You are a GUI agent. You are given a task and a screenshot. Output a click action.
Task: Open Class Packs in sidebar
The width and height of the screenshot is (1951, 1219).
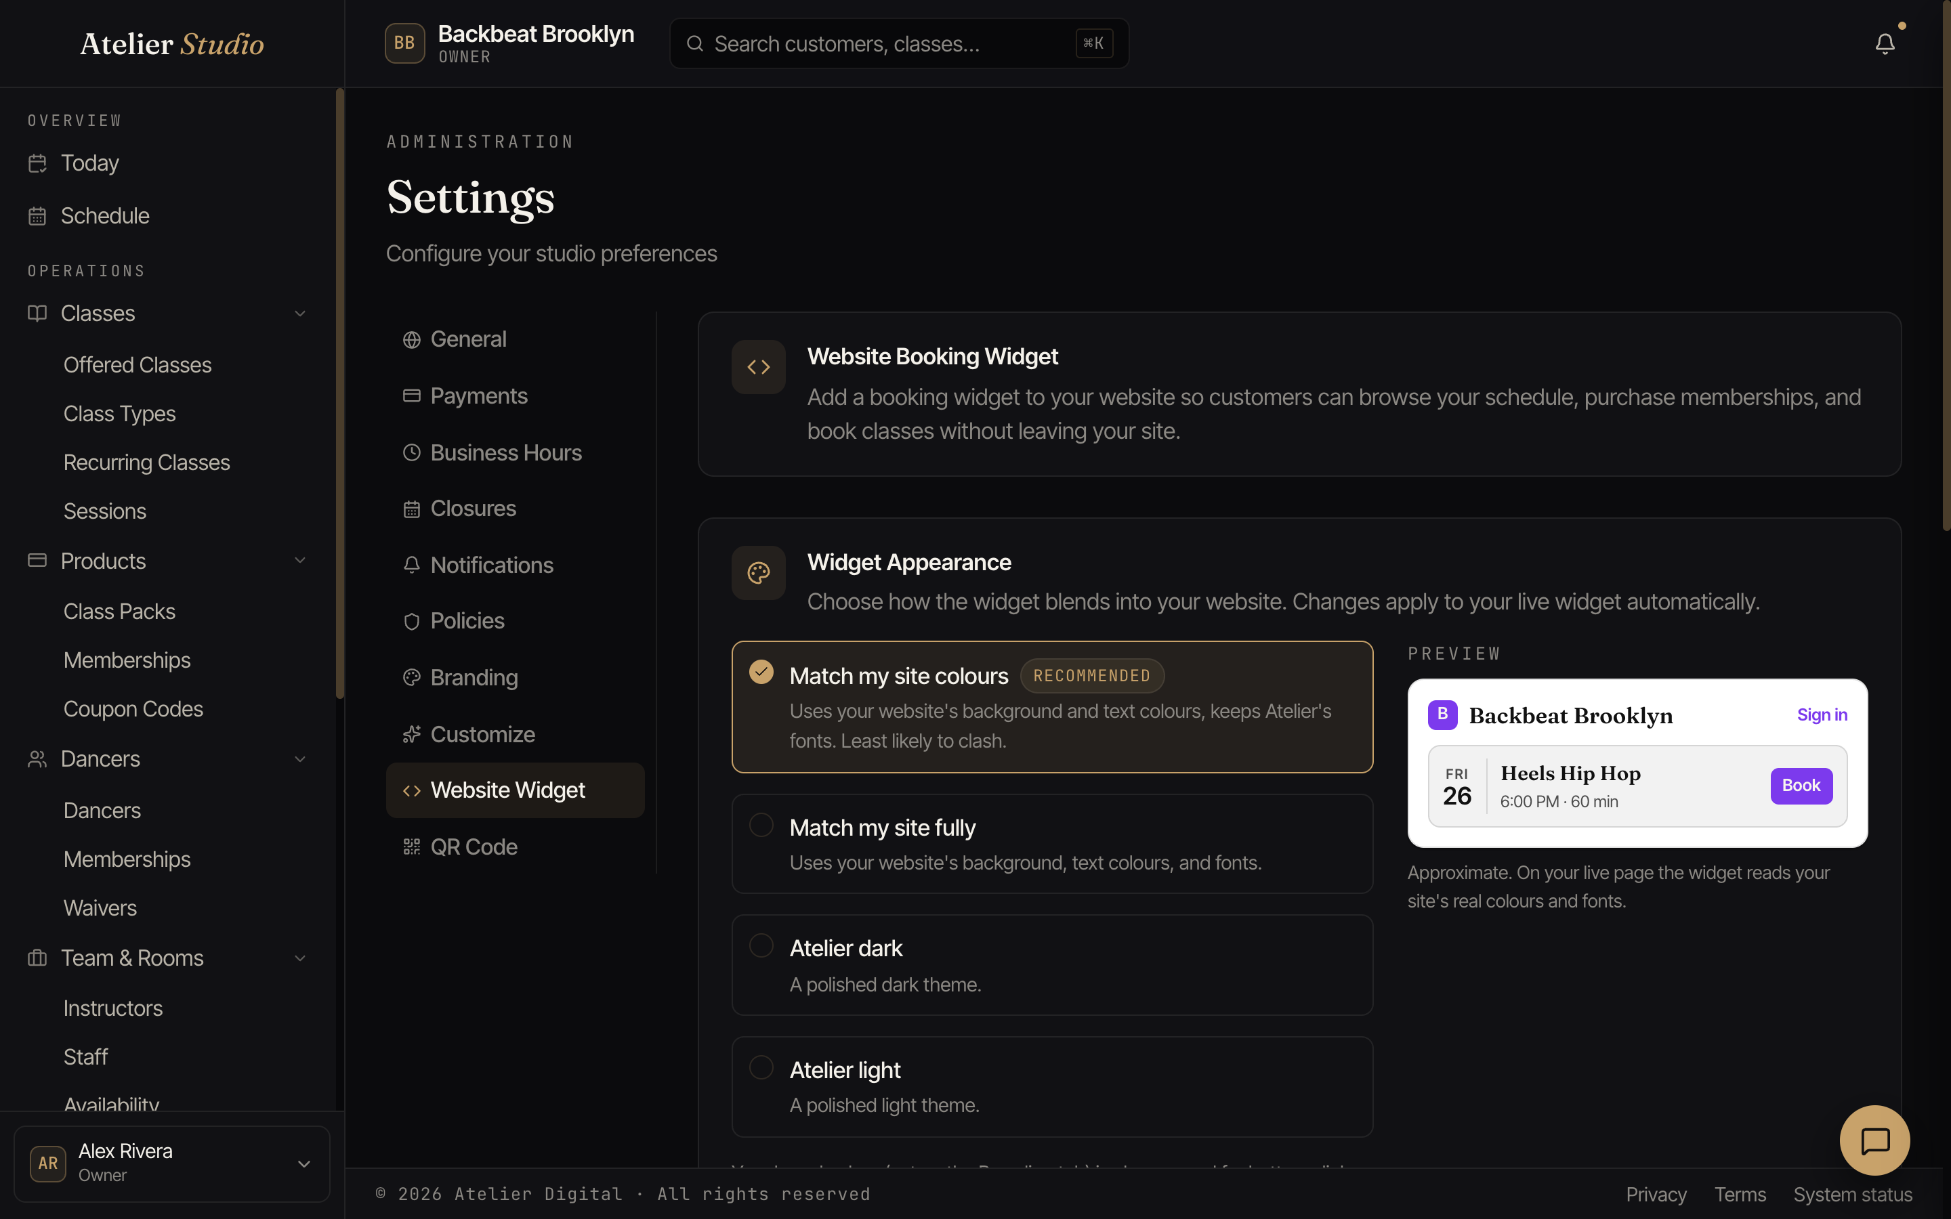119,612
